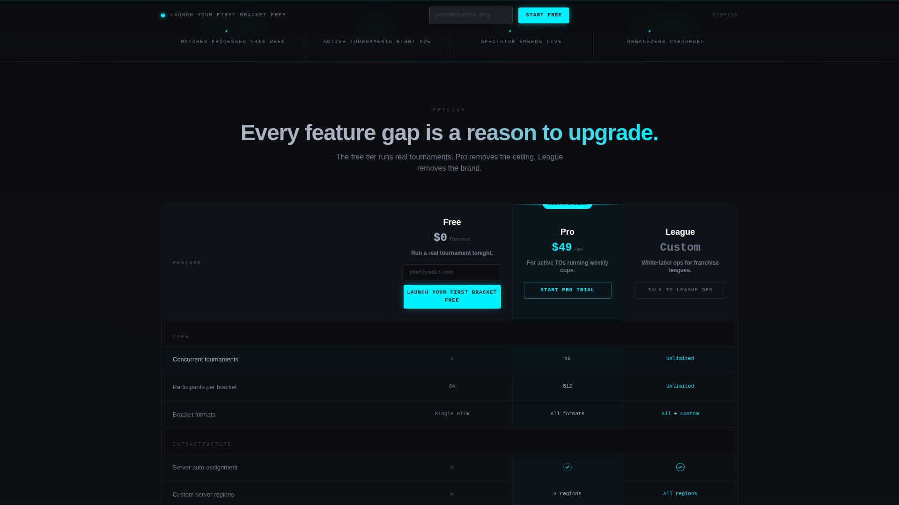899x505 pixels.
Task: Click the Custom price for League
Action: (680, 247)
